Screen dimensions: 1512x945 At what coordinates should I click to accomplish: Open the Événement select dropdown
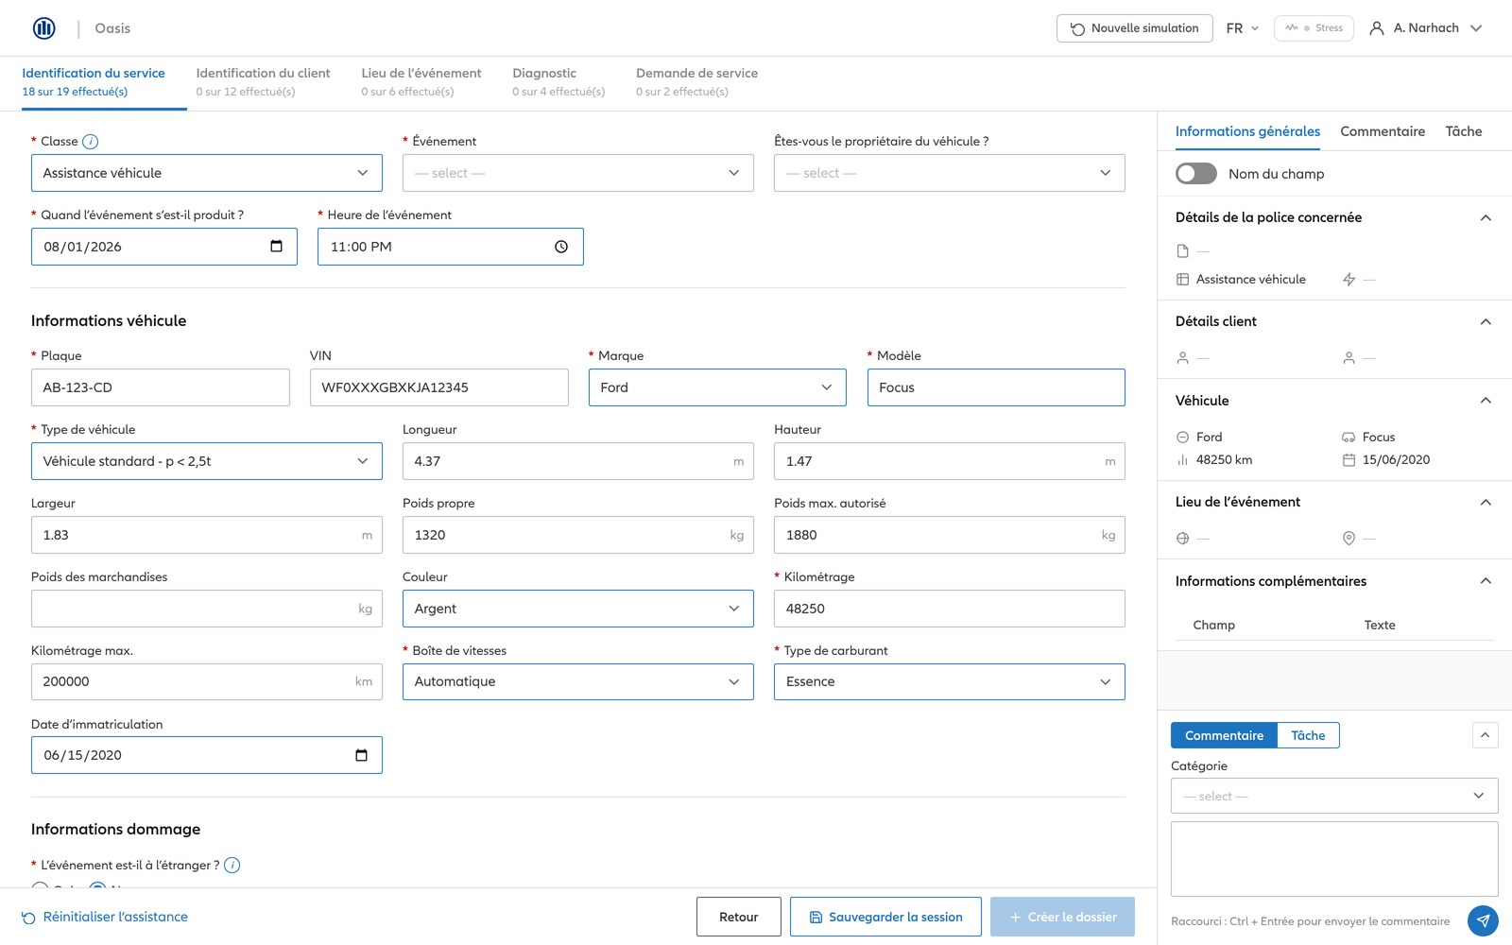point(578,173)
